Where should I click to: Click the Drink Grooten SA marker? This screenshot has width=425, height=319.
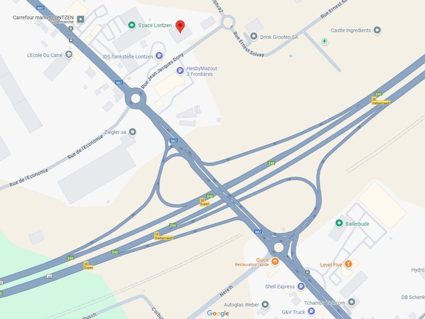point(253,36)
